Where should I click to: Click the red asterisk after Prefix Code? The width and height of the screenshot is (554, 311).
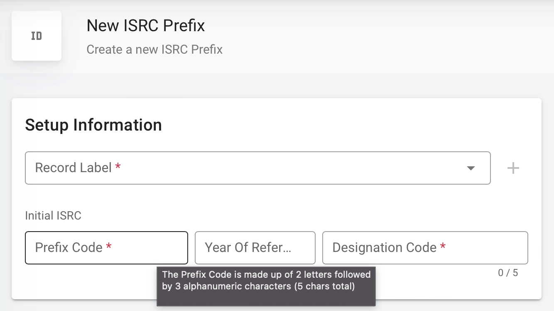coord(109,247)
